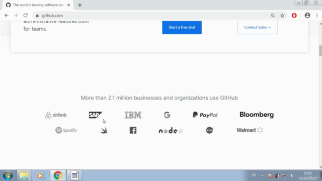Open the calendar-style app on taskbar

pos(74,175)
